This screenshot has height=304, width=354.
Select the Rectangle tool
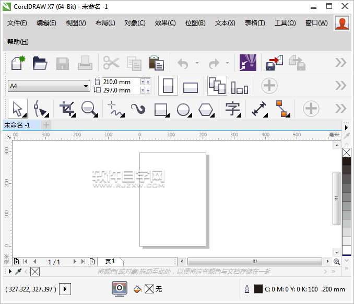162,110
